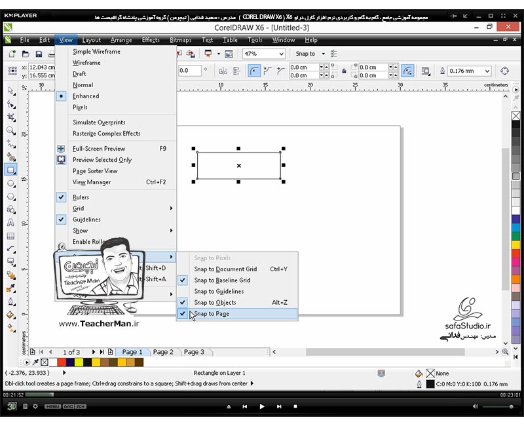Toggle Rulers visibility in View menu
The height and width of the screenshot is (426, 524).
coord(116,197)
